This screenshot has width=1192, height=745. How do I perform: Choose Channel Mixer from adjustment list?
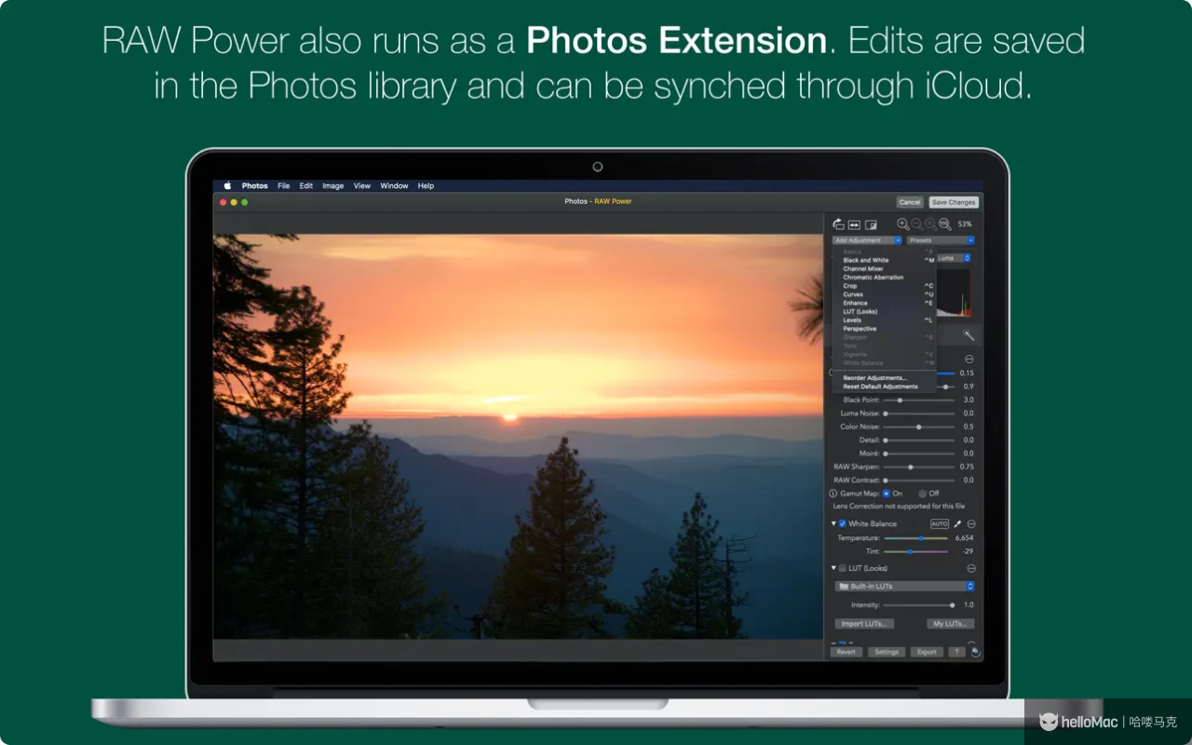coord(885,269)
